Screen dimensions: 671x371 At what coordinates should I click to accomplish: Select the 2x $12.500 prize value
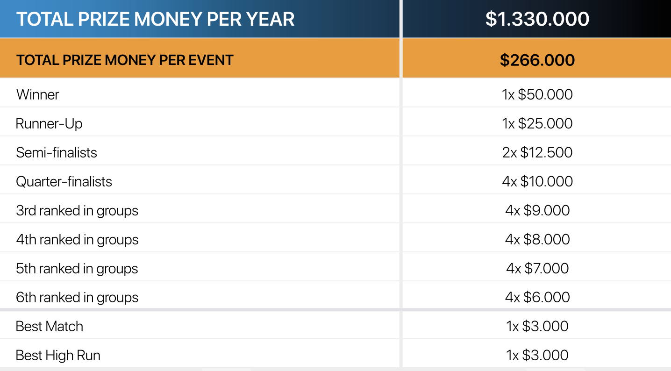coord(537,152)
